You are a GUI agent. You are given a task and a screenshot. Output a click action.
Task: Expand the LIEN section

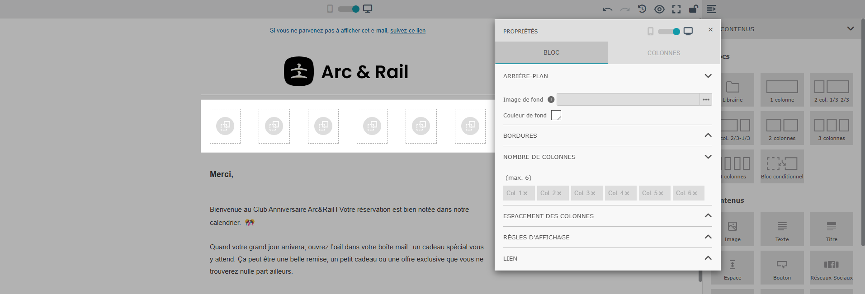(708, 258)
